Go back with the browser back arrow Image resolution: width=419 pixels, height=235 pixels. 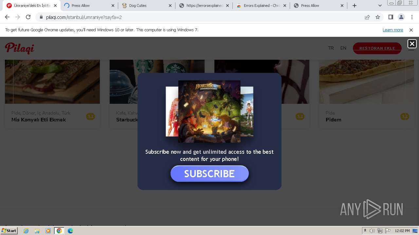[7, 17]
